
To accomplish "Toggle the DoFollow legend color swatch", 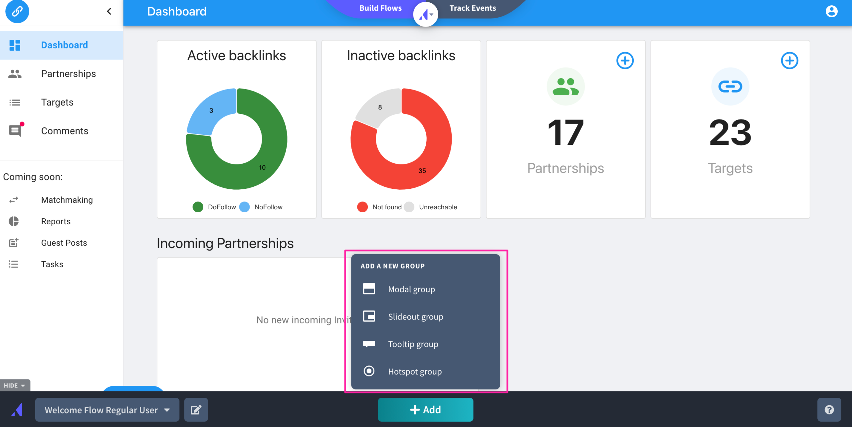I will 198,207.
